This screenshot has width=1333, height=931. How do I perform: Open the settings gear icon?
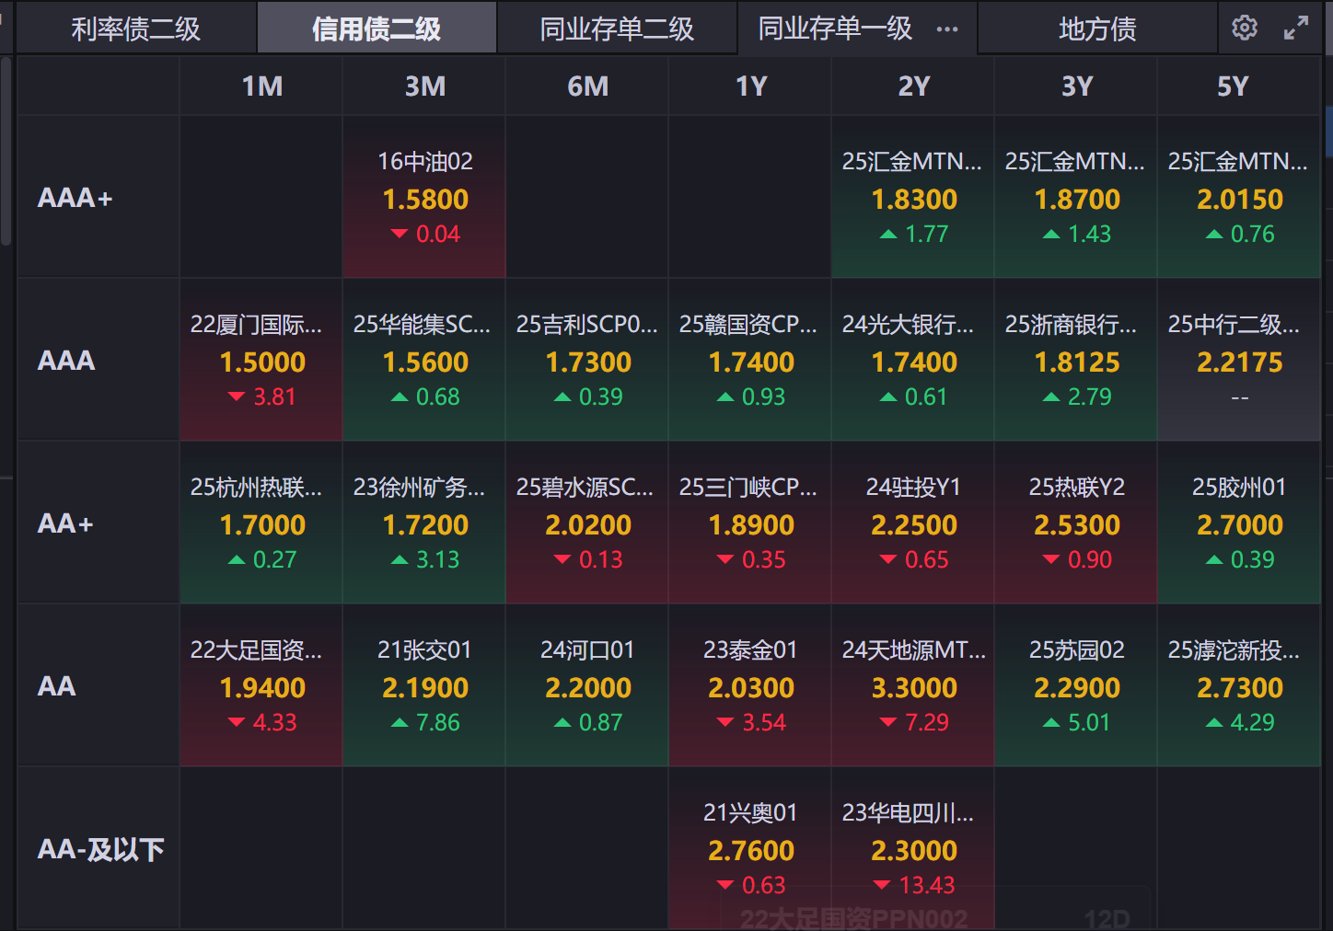1245,28
